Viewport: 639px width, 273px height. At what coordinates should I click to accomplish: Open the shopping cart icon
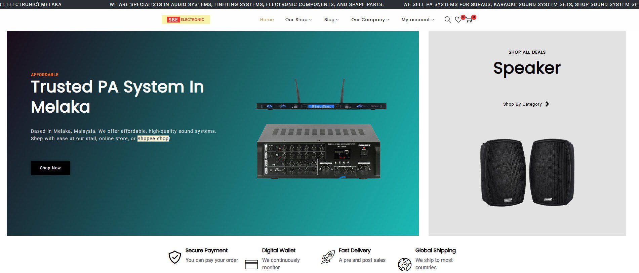coord(469,20)
